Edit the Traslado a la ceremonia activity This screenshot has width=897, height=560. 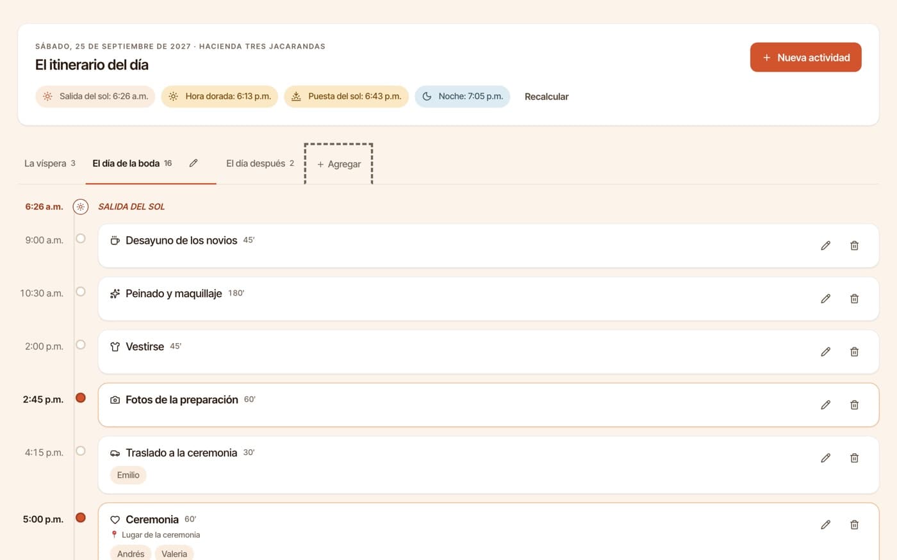pos(825,458)
